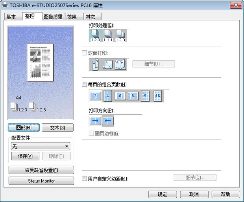Open the 效果 tab
Viewport: 244px width, 202px height.
[x=72, y=17]
